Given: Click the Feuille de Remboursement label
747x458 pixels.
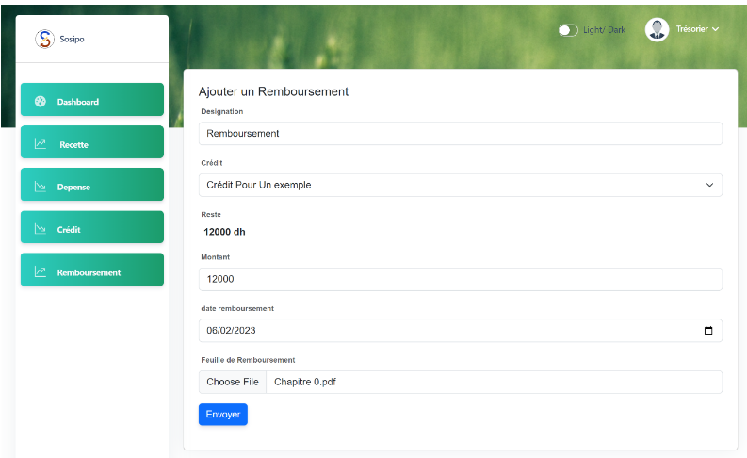Looking at the screenshot, I should tap(248, 360).
